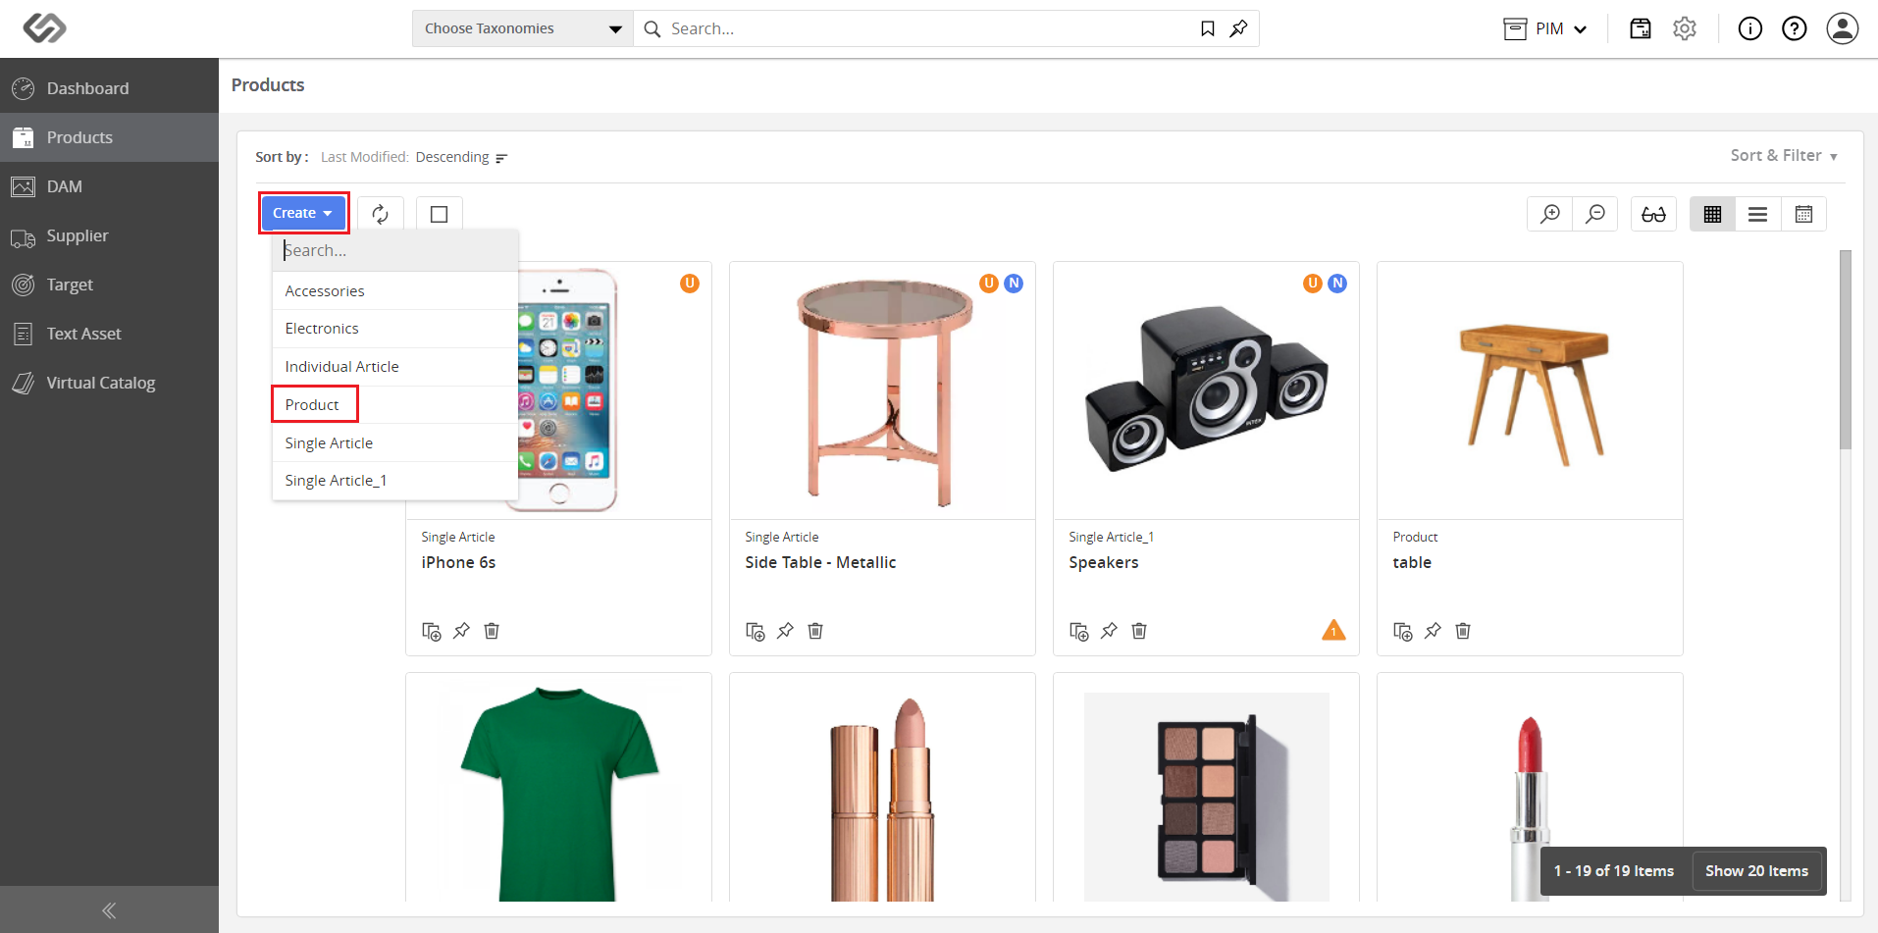Image resolution: width=1878 pixels, height=933 pixels.
Task: Choose Product from Create menu
Action: 395,405
